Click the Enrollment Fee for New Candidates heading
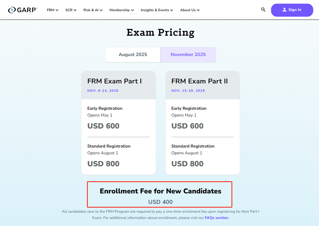Viewport: 319px width, 226px height. (160, 191)
